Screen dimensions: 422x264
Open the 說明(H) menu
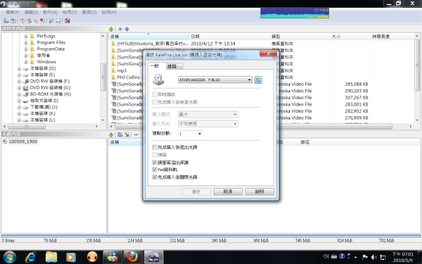pyautogui.click(x=109, y=13)
